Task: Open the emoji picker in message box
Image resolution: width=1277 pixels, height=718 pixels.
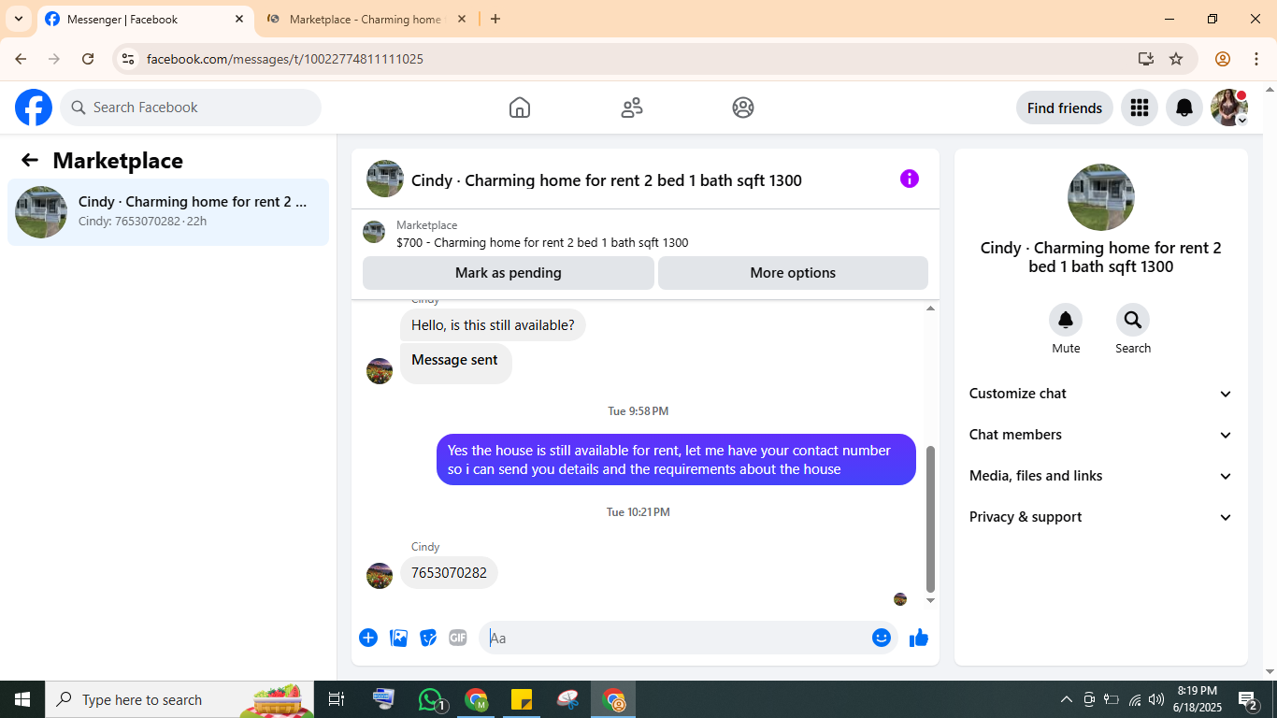Action: pos(882,638)
